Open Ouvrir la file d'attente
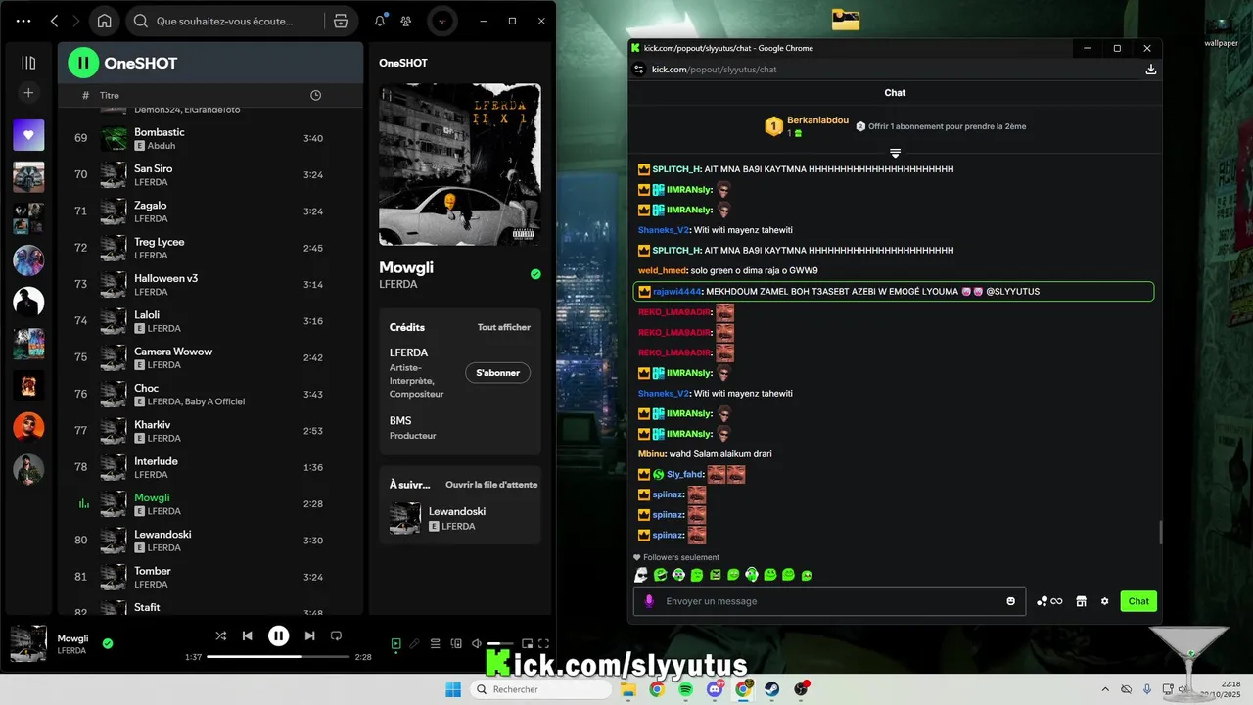Image resolution: width=1253 pixels, height=705 pixels. [491, 485]
